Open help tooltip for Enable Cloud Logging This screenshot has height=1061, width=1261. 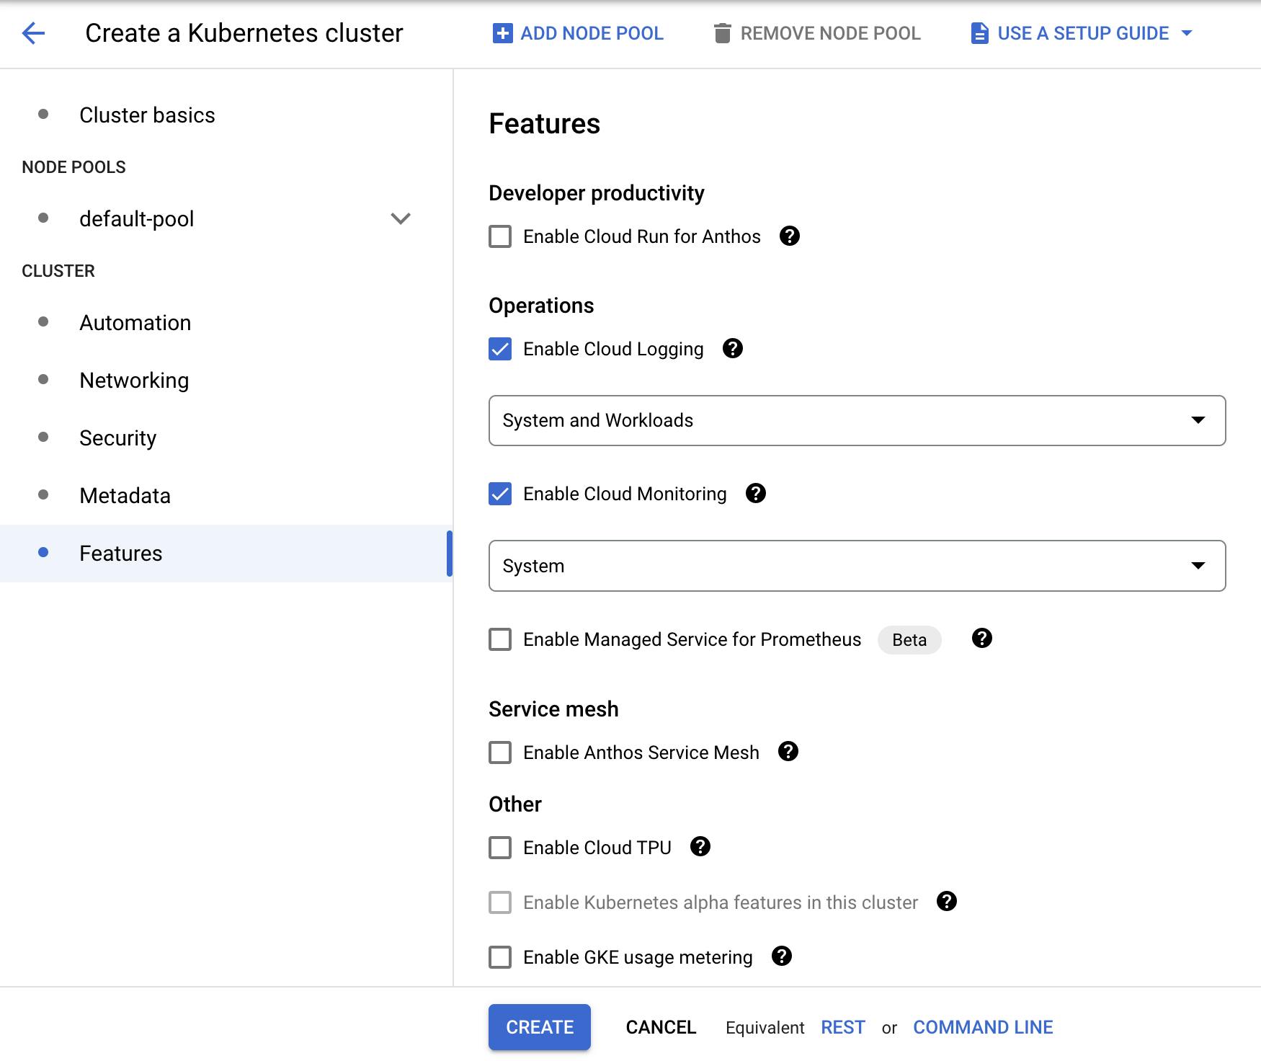(x=733, y=349)
